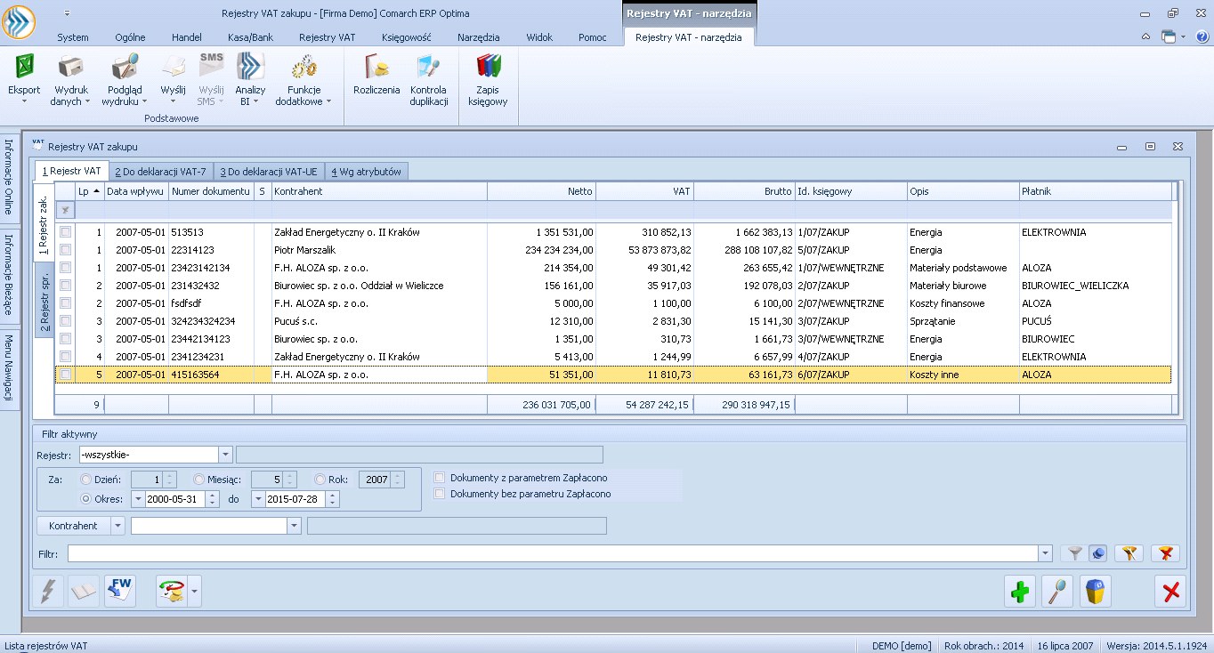1214x653 pixels.
Task: Switch to the Wg atrybutów tab
Action: 366,171
